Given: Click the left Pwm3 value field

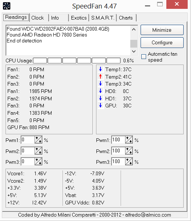Looking at the screenshot, I should (x=28, y=162).
